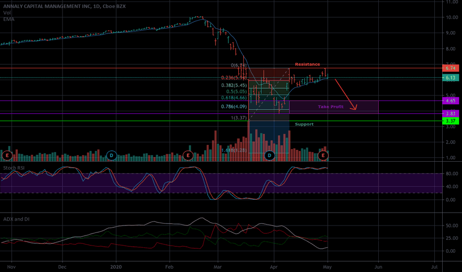Select the green 3.37 support price label
462x272 pixels.
(x=451, y=121)
